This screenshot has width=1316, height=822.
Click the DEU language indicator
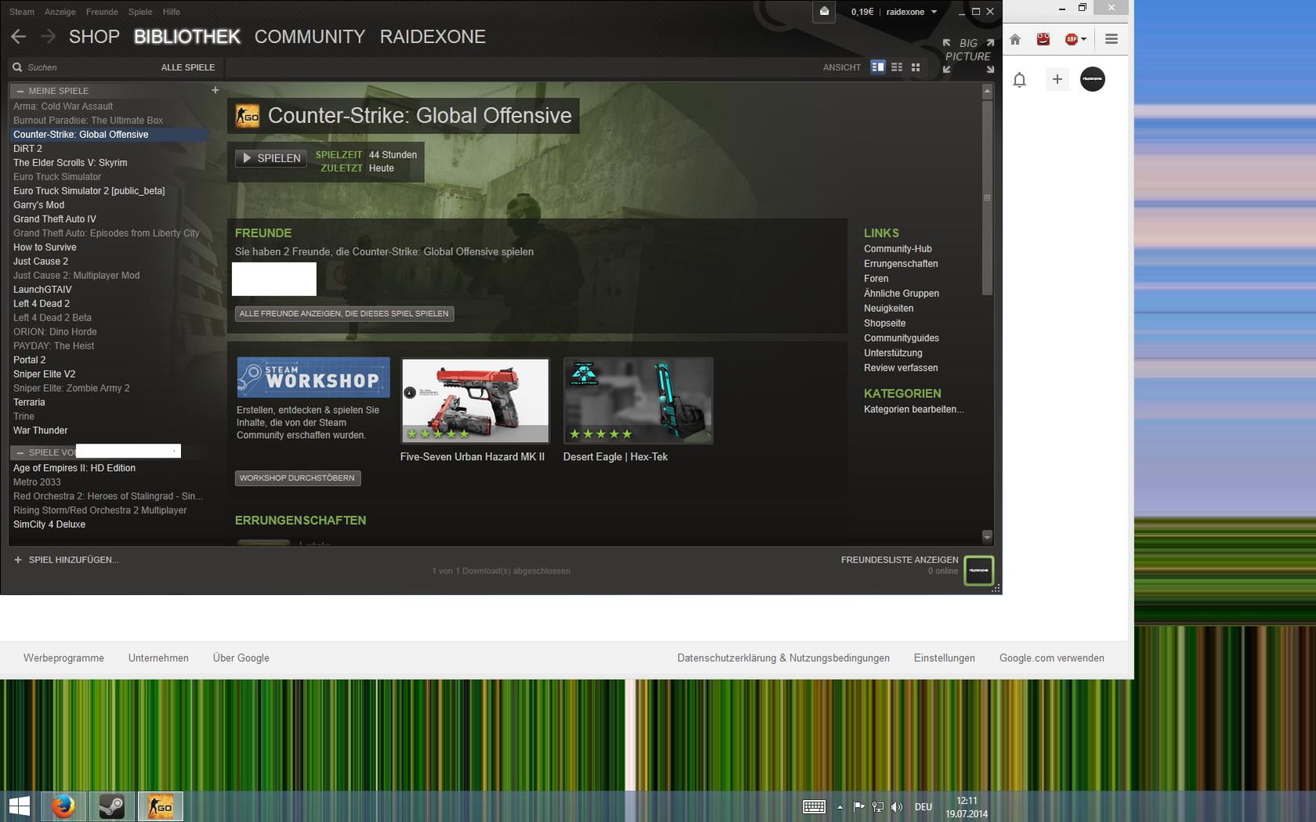pyautogui.click(x=923, y=806)
